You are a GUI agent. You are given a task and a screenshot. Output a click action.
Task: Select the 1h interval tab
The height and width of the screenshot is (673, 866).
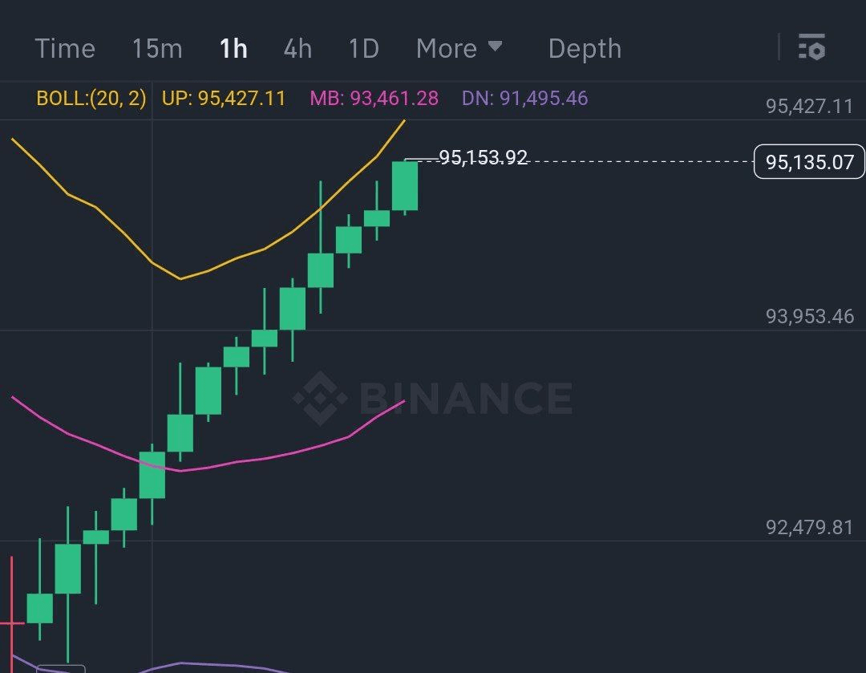click(x=233, y=49)
